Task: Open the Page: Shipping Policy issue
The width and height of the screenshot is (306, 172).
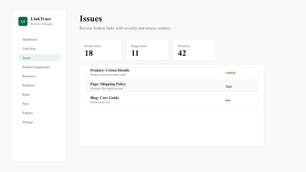Action: pos(171,86)
